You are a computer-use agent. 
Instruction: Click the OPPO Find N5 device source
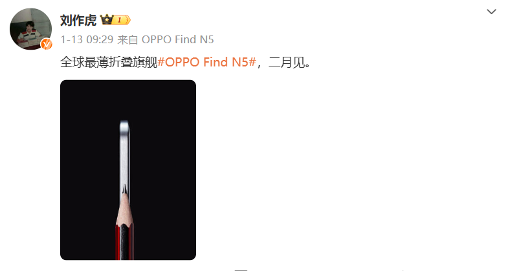177,39
